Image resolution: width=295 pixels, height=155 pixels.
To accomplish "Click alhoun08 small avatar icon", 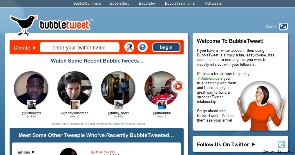I will (x=162, y=105).
